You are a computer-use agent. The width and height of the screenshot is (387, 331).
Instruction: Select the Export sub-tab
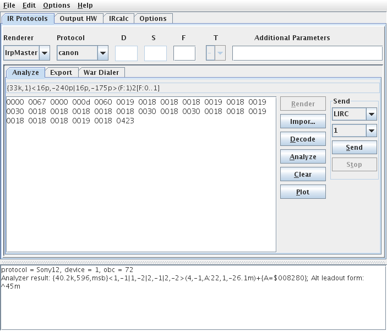[x=61, y=72]
